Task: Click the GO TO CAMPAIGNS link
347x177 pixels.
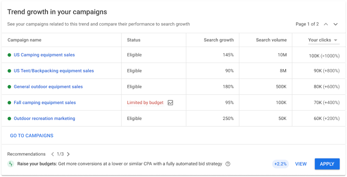Action: 32,135
